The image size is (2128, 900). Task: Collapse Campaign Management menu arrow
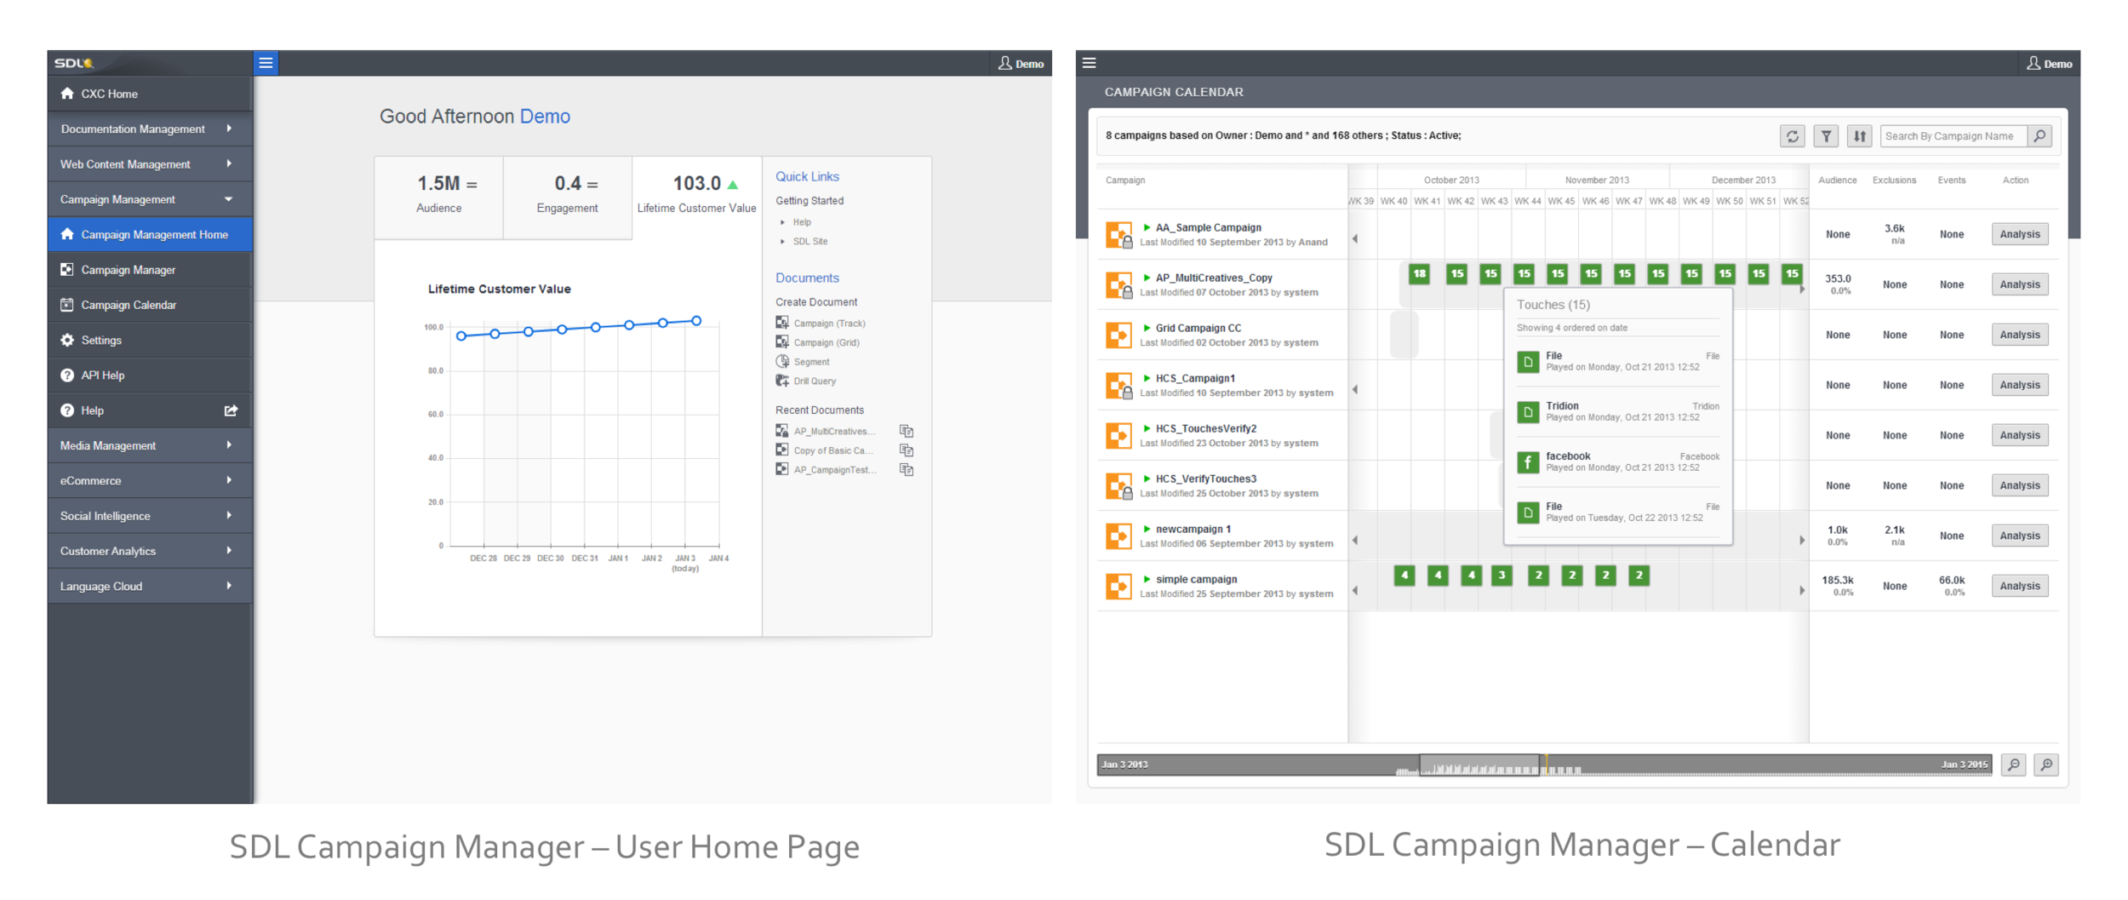229,199
